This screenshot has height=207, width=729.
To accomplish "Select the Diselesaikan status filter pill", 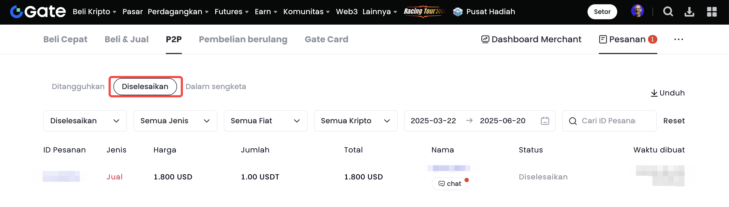I will coord(145,86).
